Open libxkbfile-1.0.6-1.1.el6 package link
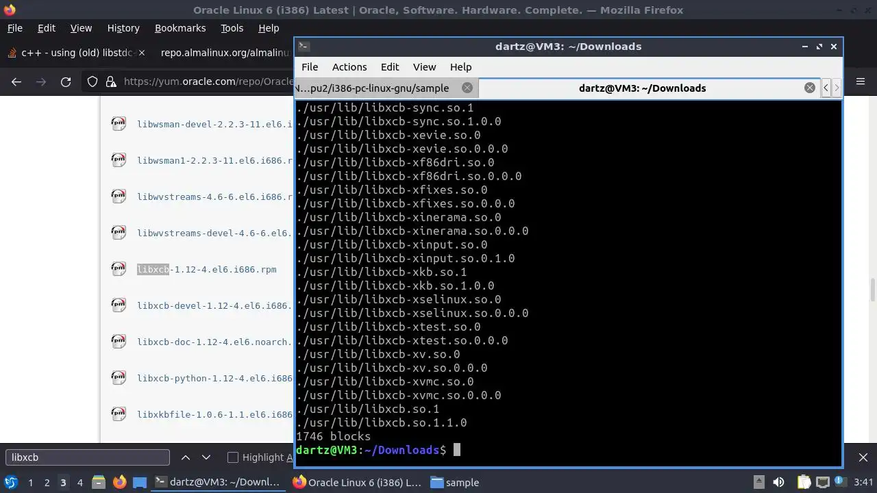Viewport: 877px width, 493px height. pyautogui.click(x=214, y=414)
